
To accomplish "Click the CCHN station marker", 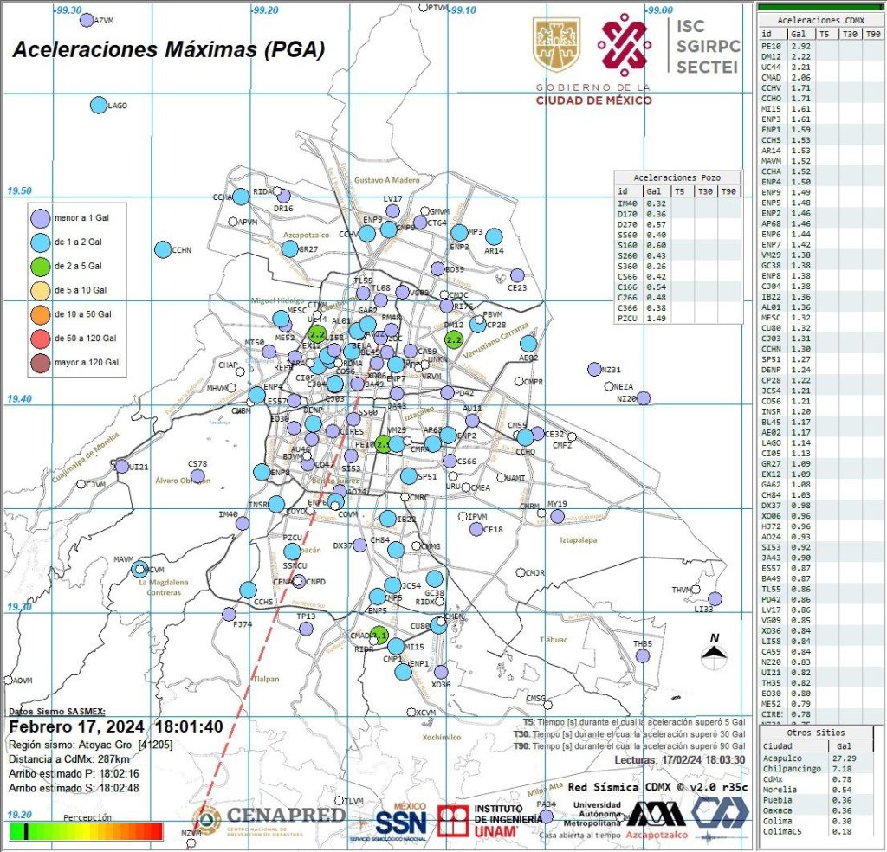I will (163, 249).
